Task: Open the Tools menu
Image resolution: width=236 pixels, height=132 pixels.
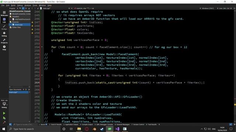Action: point(35,5)
